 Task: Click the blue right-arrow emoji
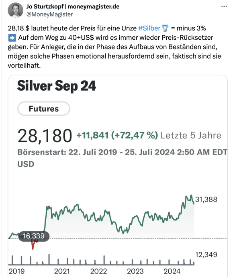click(x=12, y=38)
